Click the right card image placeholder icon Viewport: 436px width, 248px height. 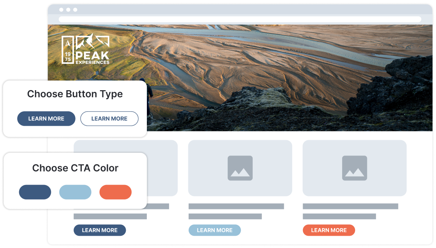(x=354, y=168)
